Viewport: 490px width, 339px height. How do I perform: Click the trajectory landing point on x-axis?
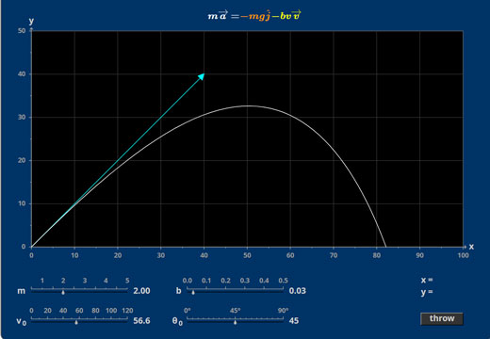(x=385, y=246)
